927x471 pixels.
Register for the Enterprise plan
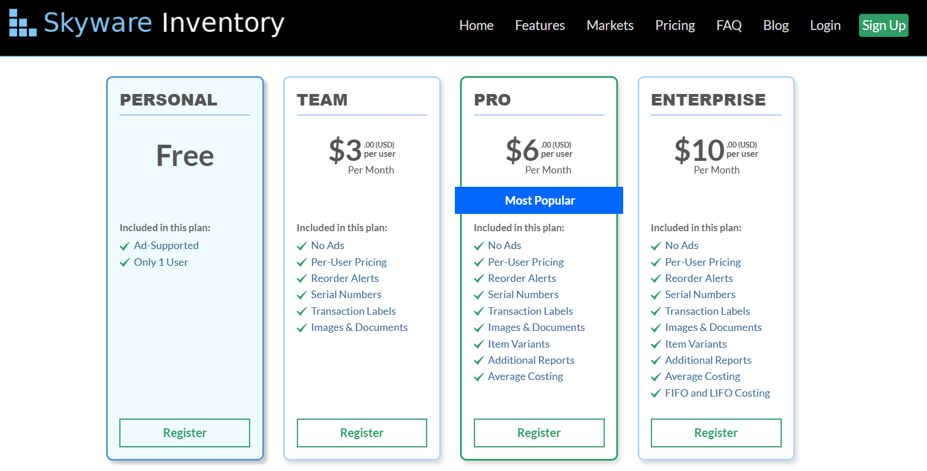pyautogui.click(x=716, y=433)
